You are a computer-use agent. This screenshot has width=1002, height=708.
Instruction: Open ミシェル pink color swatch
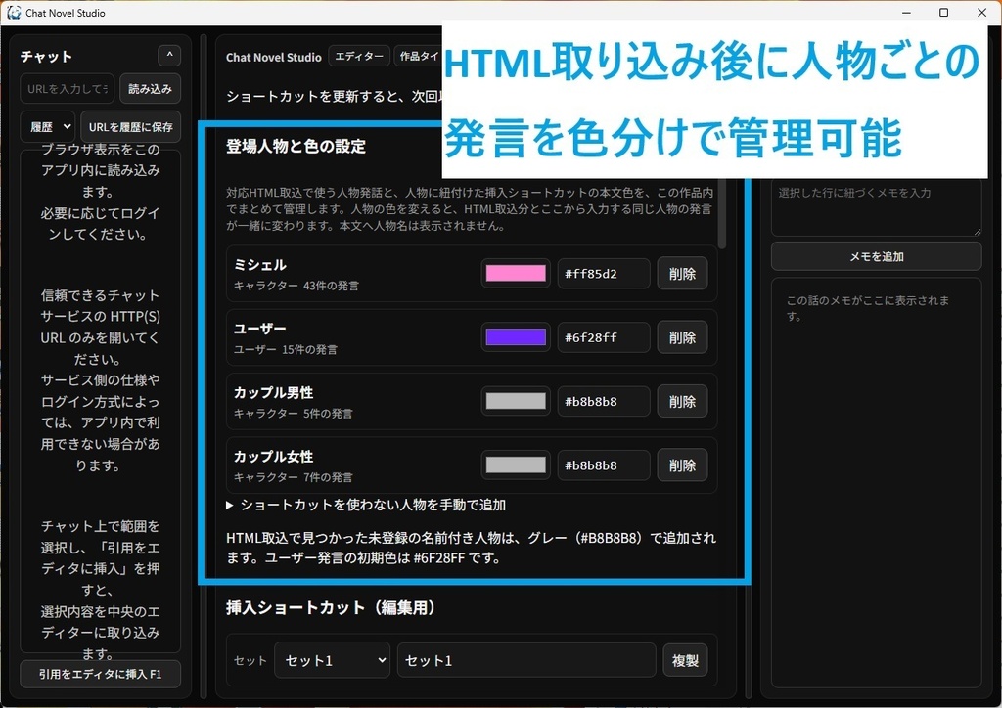(516, 273)
